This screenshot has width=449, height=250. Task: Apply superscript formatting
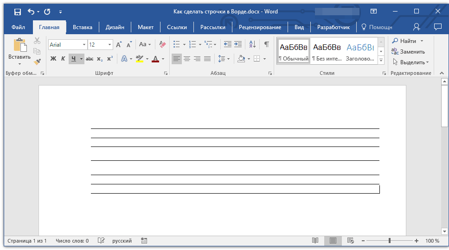pyautogui.click(x=110, y=59)
